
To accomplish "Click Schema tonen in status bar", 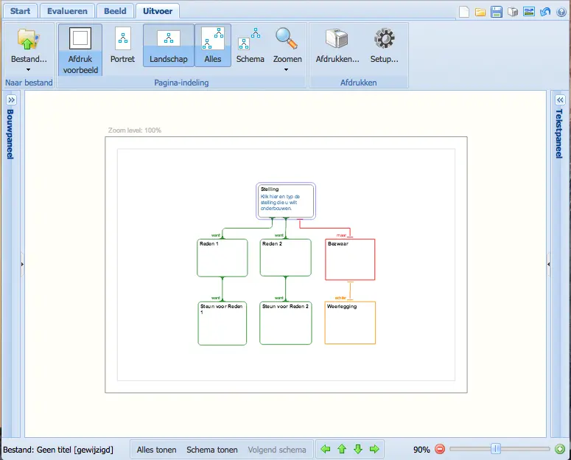I will [x=211, y=449].
